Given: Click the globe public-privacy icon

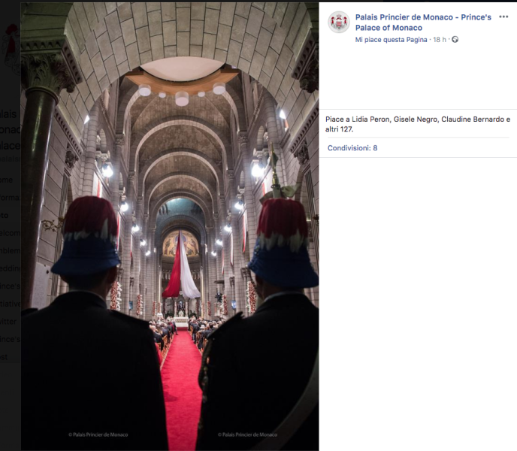Looking at the screenshot, I should click(x=455, y=40).
